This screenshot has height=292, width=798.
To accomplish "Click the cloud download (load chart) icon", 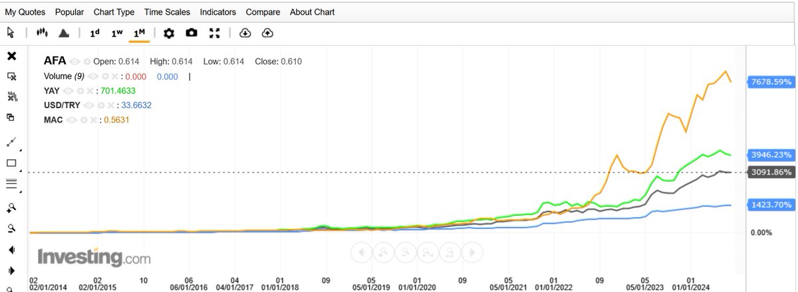I will (245, 33).
